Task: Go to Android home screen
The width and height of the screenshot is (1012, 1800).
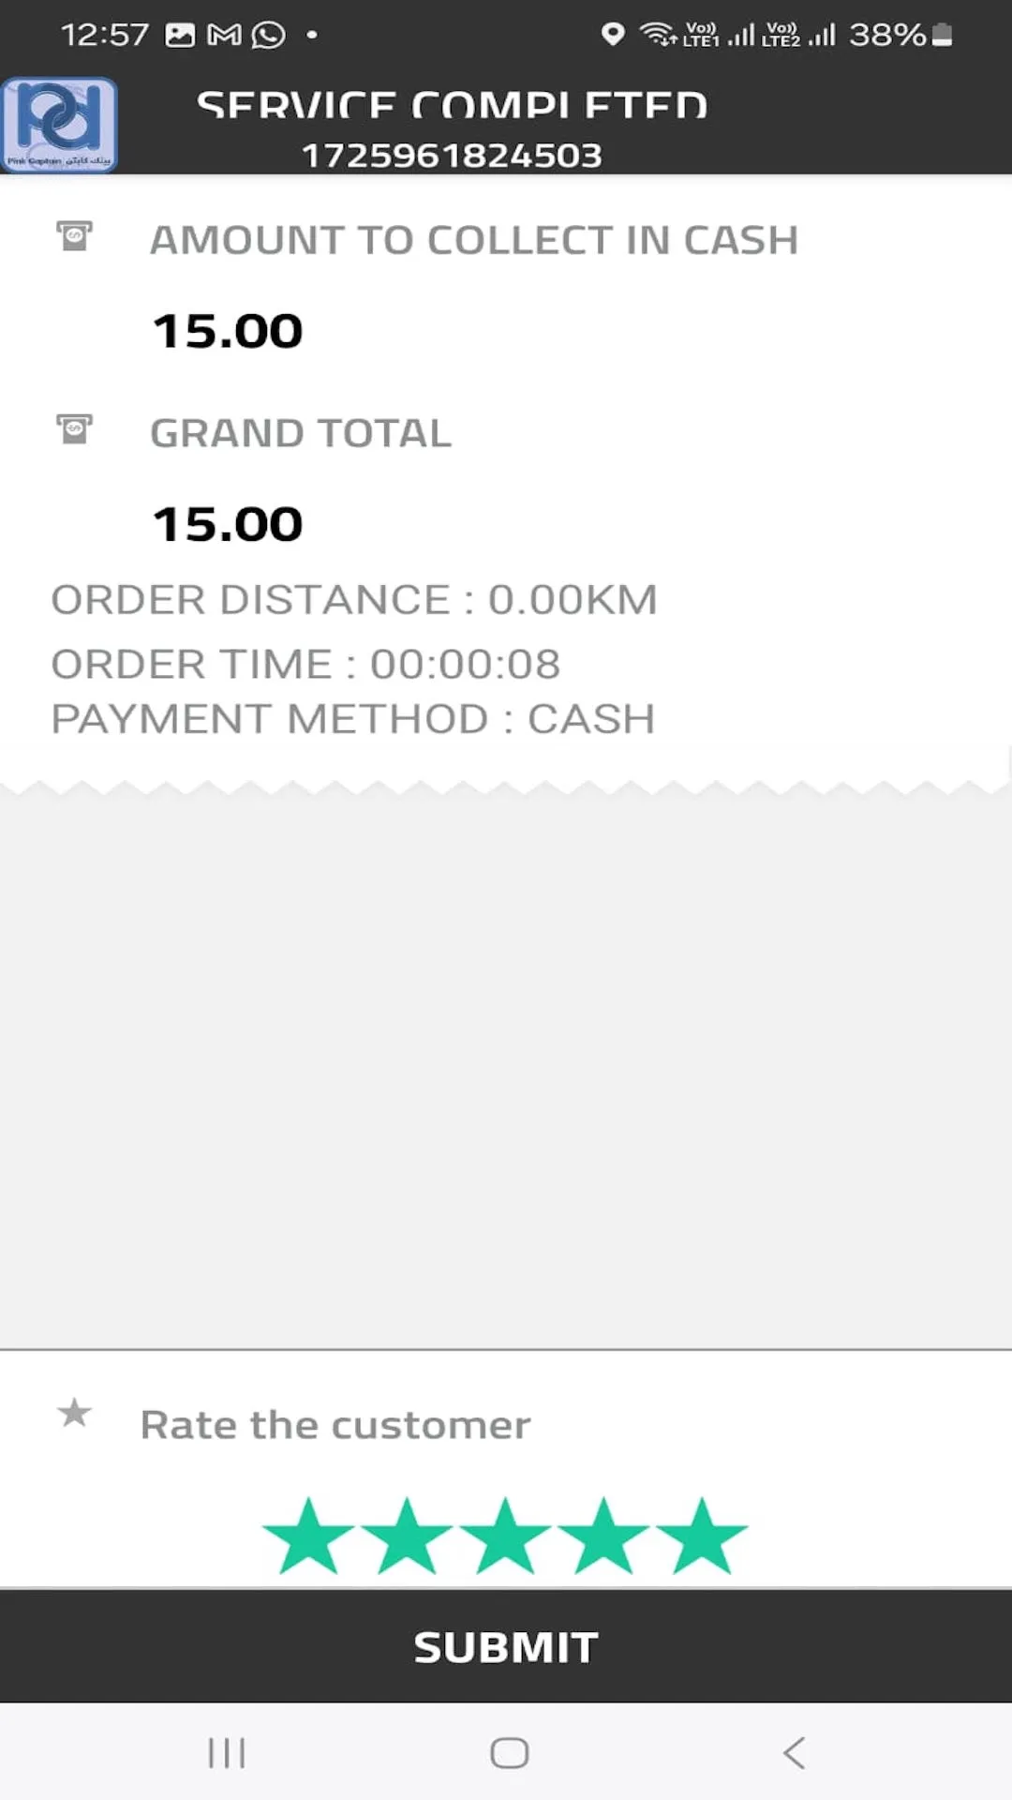Action: tap(509, 1752)
